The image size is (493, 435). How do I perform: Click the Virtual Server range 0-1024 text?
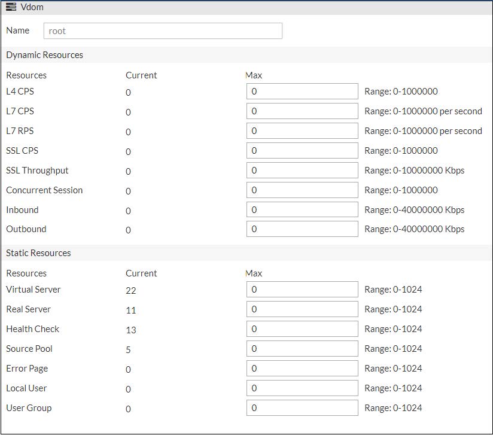393,290
